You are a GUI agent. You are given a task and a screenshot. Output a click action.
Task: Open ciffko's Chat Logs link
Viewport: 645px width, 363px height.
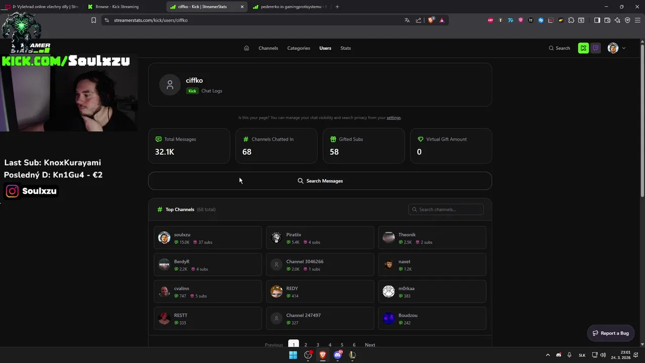click(212, 91)
